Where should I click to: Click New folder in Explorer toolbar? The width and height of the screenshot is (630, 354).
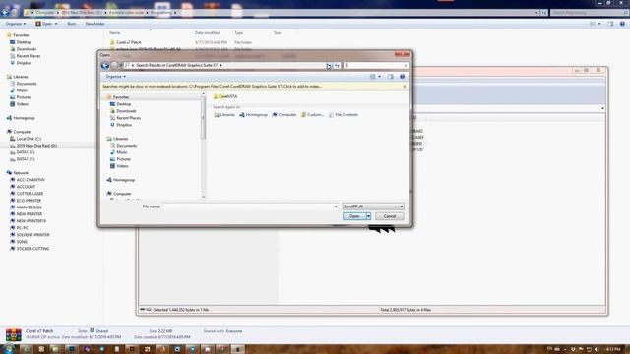(x=94, y=24)
